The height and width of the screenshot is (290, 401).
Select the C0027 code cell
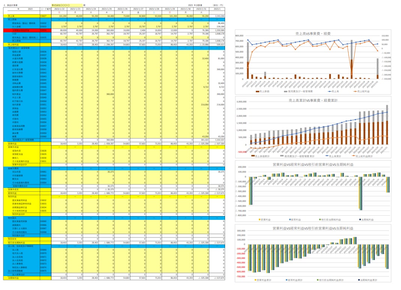pyautogui.click(x=46, y=16)
